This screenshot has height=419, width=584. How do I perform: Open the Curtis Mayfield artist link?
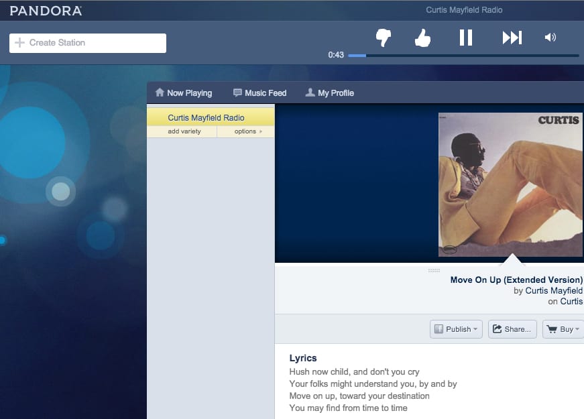point(554,290)
